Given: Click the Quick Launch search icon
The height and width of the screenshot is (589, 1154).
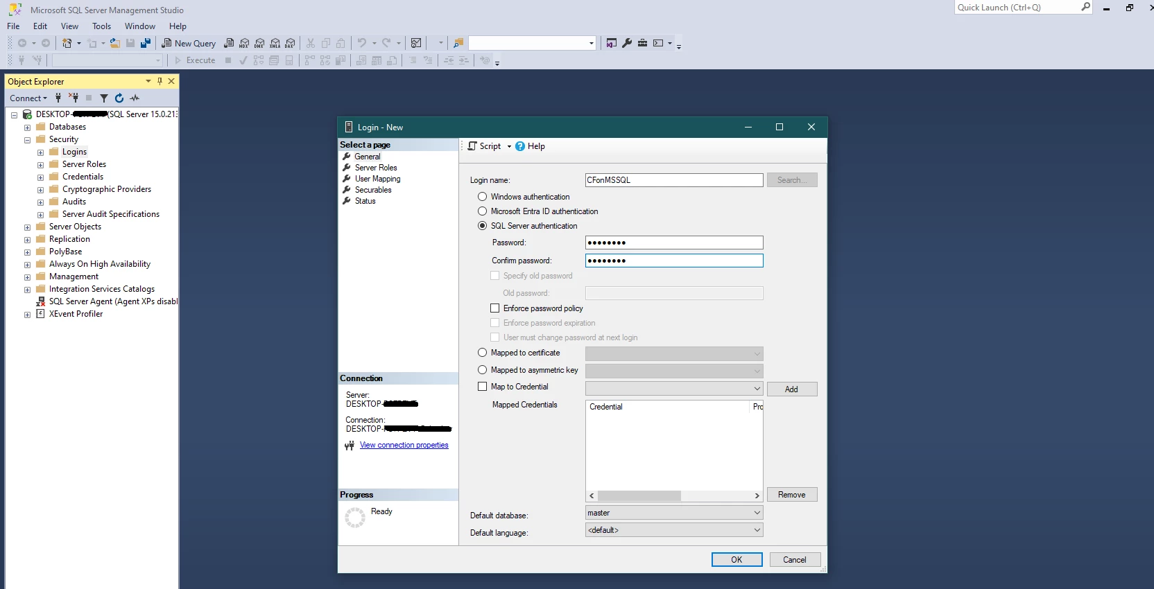Looking at the screenshot, I should pos(1085,7).
